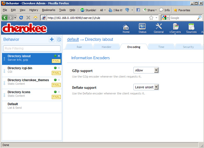Select the Default rule
The width and height of the screenshot is (204, 148).
[x=32, y=107]
